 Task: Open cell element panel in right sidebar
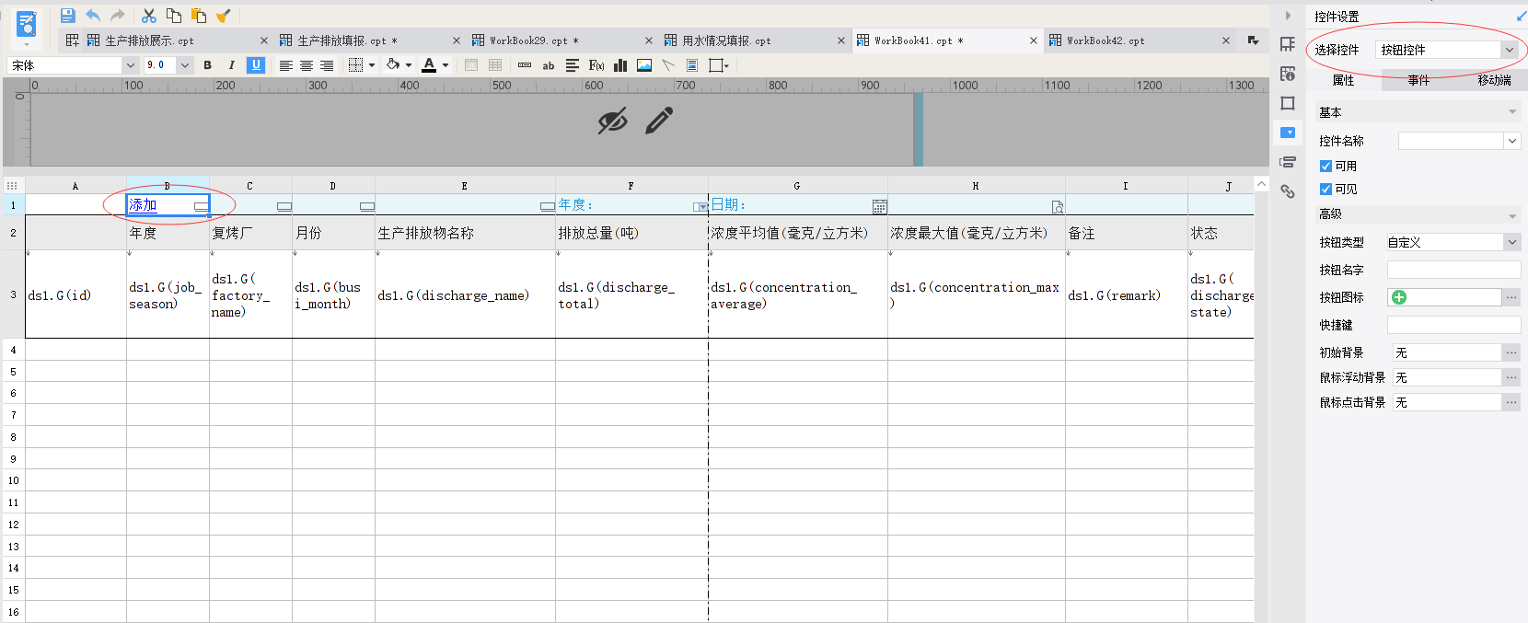click(x=1288, y=44)
